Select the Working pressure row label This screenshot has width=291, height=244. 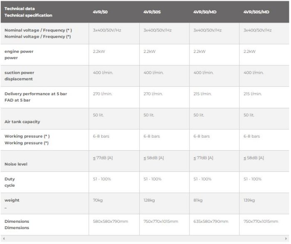[x=27, y=139]
